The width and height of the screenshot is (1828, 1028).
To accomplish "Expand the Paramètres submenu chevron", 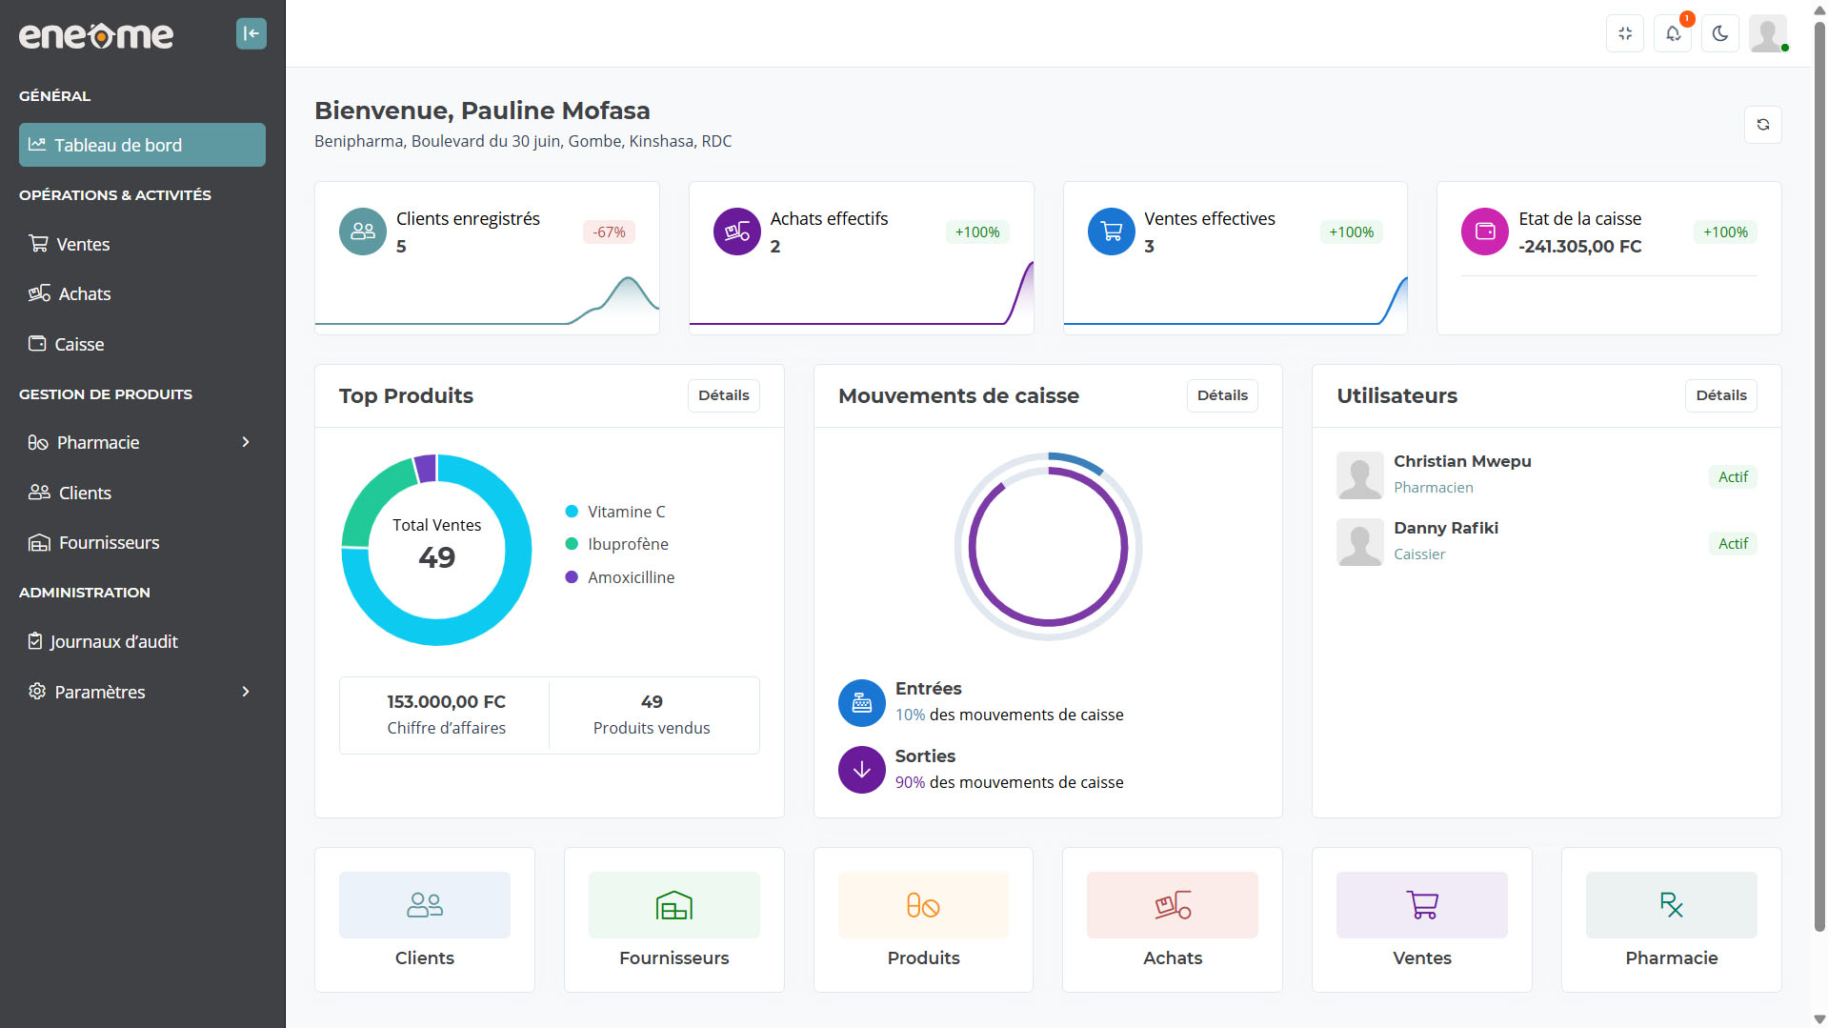I will [x=246, y=692].
